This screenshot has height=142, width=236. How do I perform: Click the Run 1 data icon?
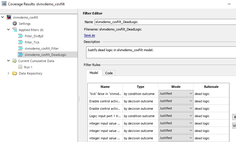click(20, 67)
